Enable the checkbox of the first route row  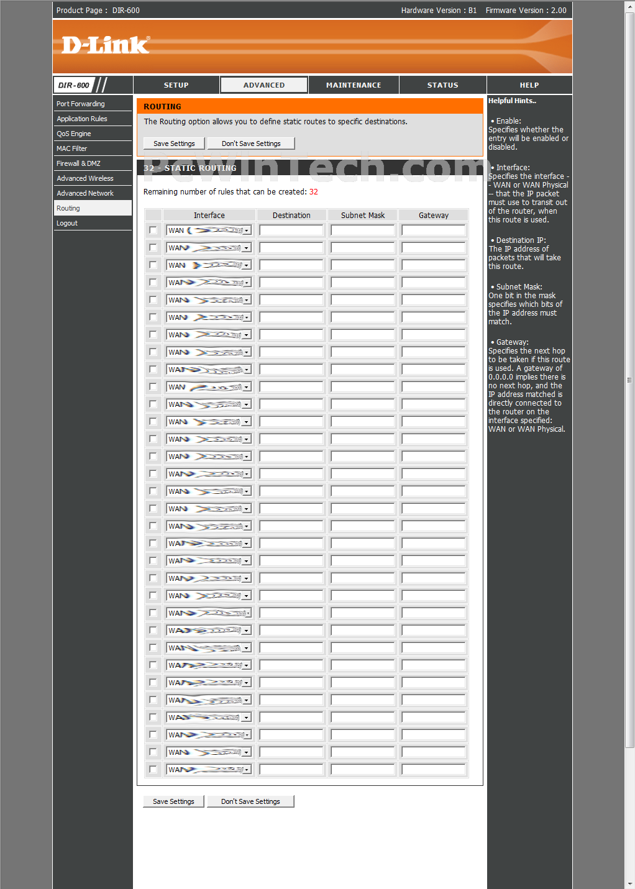click(153, 230)
